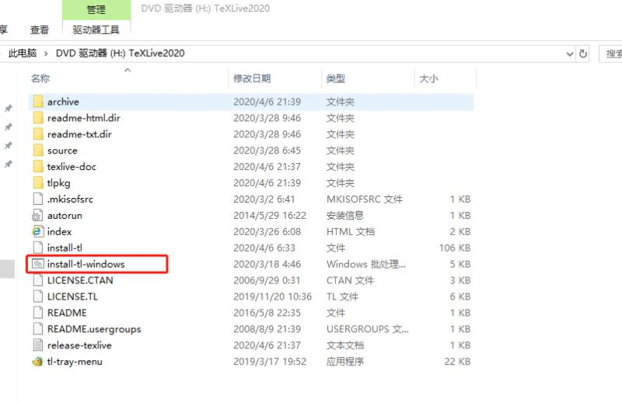This screenshot has width=622, height=402.
Task: Select the readme-txt.dir folder icon
Action: tap(38, 134)
